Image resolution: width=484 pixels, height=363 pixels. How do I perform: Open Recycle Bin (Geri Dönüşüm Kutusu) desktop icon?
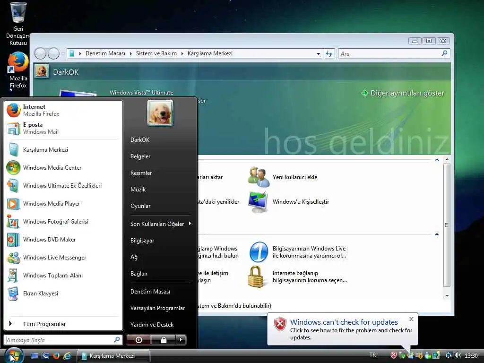(18, 24)
